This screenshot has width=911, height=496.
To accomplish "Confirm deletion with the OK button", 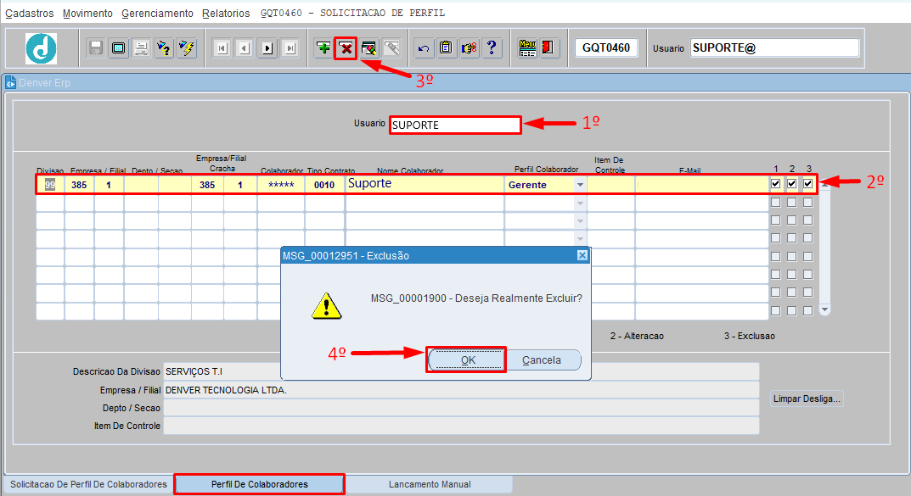I will point(468,360).
